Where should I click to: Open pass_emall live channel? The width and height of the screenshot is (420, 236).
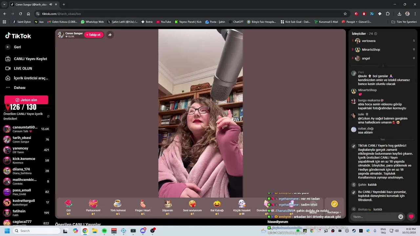coord(26,192)
